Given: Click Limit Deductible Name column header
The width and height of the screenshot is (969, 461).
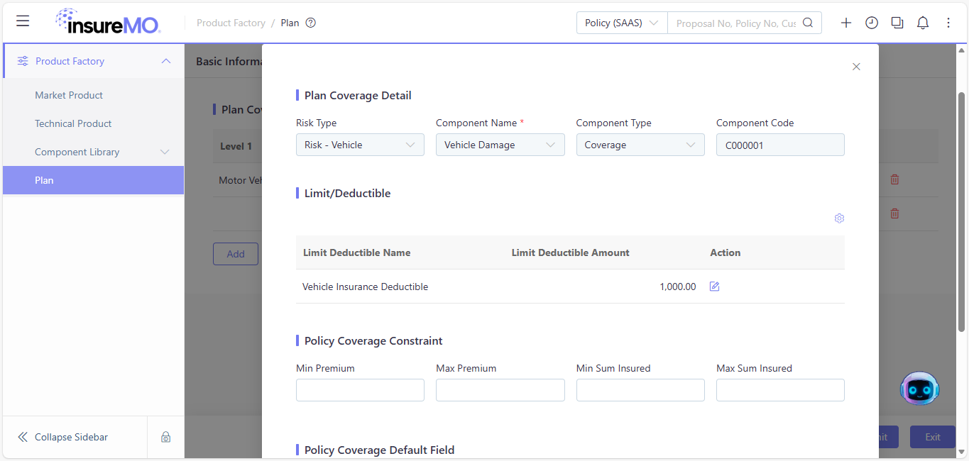Looking at the screenshot, I should pos(356,252).
